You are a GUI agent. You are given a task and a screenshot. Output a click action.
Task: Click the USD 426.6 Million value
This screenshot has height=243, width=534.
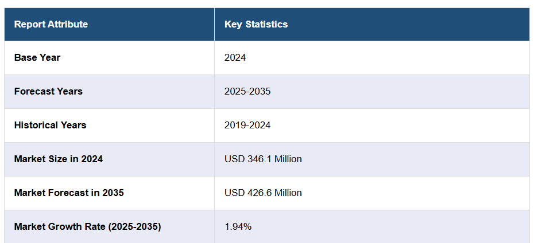[x=263, y=193]
